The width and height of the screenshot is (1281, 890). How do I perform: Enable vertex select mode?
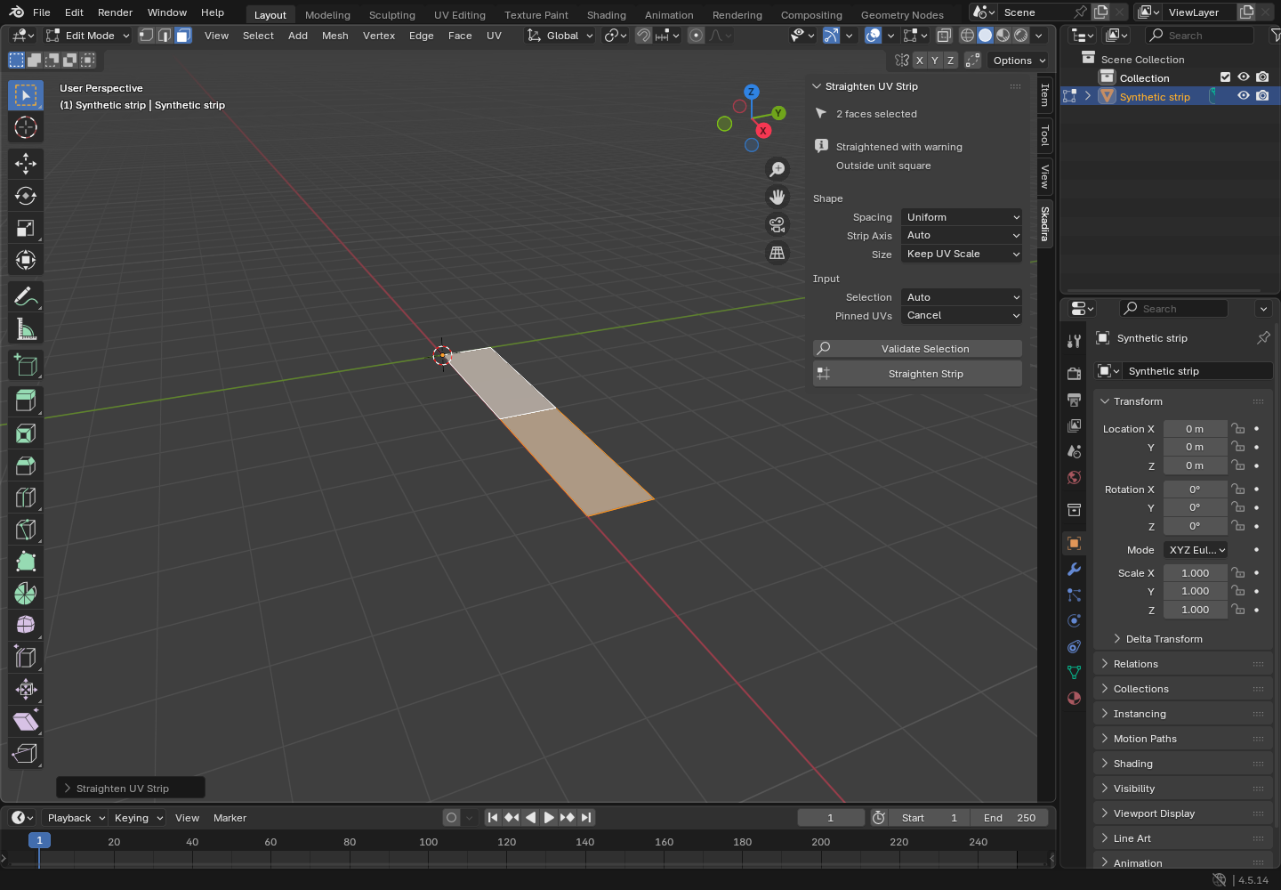coord(147,36)
